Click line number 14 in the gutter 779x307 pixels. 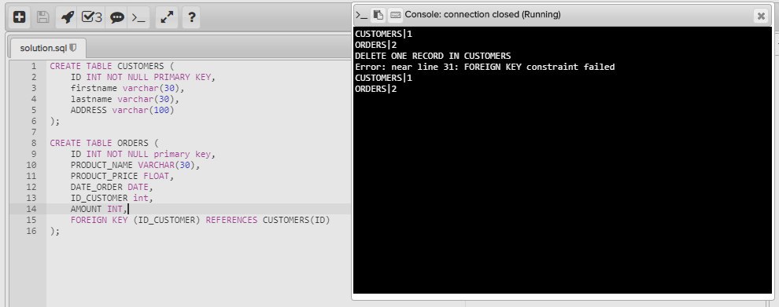click(x=31, y=209)
